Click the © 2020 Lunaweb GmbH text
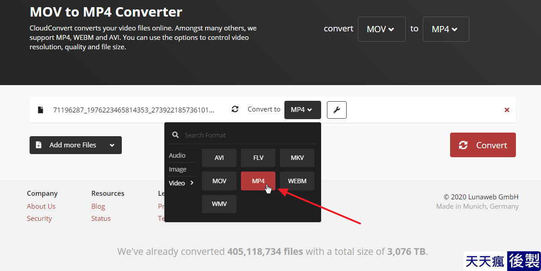The image size is (541, 271). pyautogui.click(x=481, y=197)
